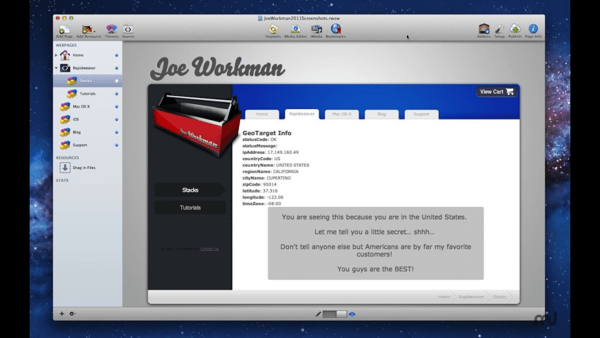Viewport: 600px width, 338px height.
Task: Select the Support page in sidebar
Action: (x=88, y=145)
